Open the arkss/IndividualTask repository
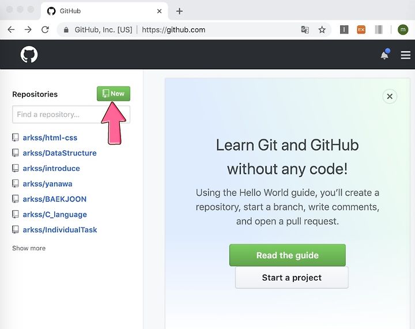Viewport: 415px width, 329px height. 60,229
